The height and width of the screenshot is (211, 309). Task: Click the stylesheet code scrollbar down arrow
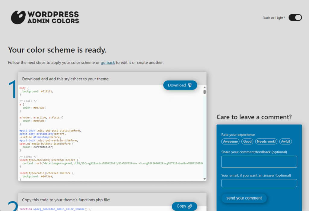point(205,179)
